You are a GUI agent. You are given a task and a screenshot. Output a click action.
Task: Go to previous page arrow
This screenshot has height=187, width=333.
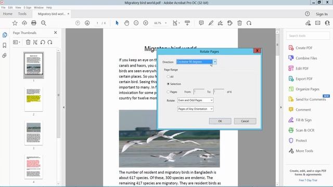point(78,23)
